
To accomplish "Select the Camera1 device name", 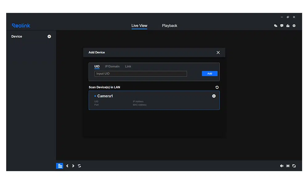I will tap(105, 96).
